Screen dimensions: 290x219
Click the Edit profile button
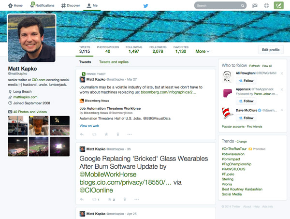point(271,50)
